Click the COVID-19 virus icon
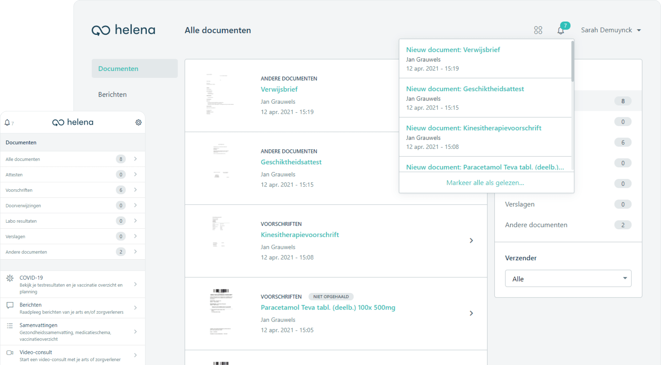Viewport: 661px width, 365px height. click(x=10, y=278)
